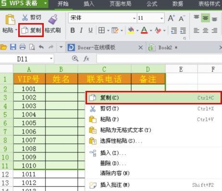
Task: Switch to the 插入 ribbon tab
Action: coord(89,4)
